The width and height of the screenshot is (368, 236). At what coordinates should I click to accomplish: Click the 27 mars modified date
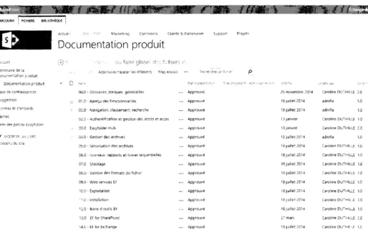(287, 218)
